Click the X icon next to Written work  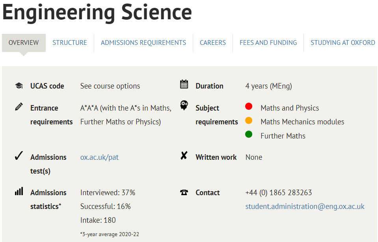(184, 156)
